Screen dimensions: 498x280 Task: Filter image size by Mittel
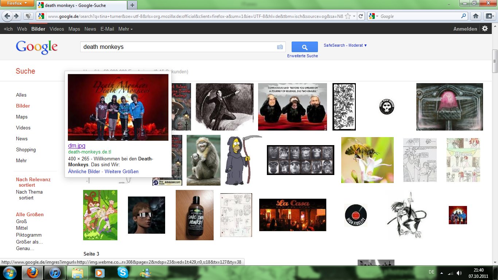tap(22, 228)
